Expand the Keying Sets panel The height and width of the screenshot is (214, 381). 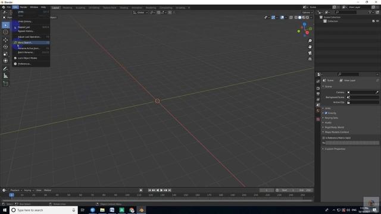pos(330,118)
